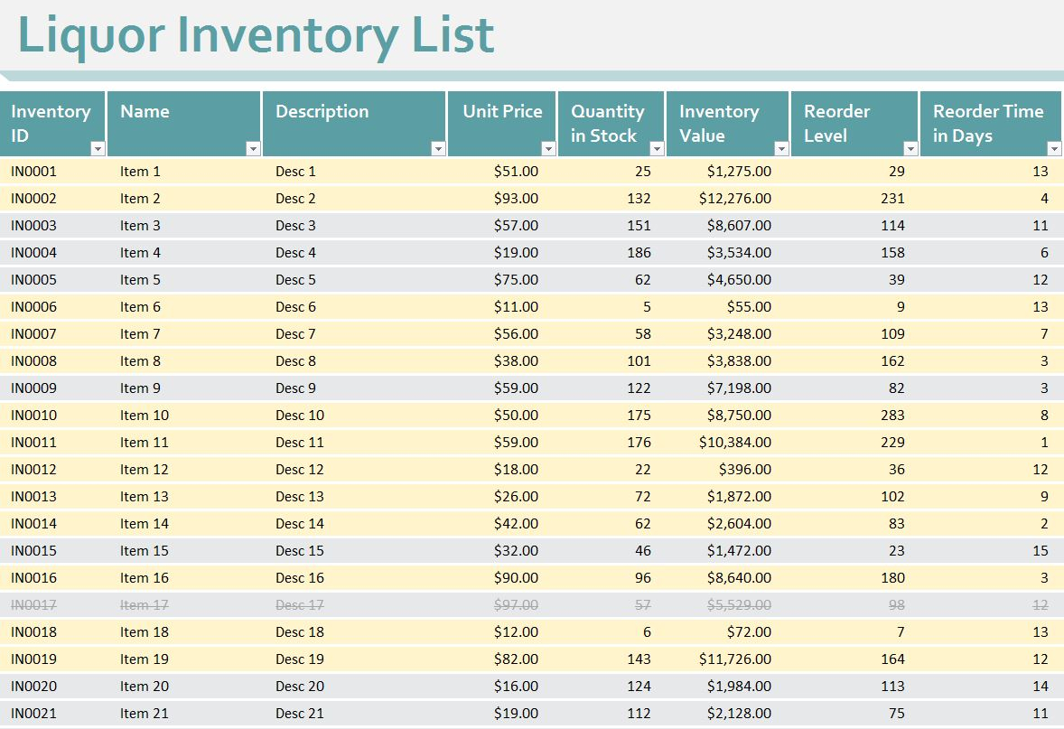Screen dimensions: 1064x729
Task: Open the Inventory Value filter dropdown
Action: point(781,149)
